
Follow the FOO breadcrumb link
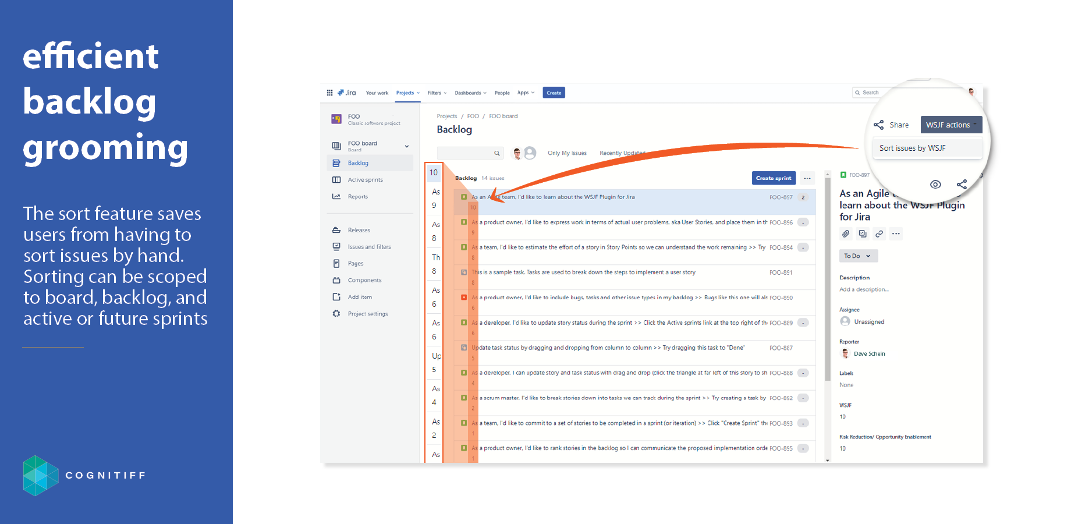473,116
